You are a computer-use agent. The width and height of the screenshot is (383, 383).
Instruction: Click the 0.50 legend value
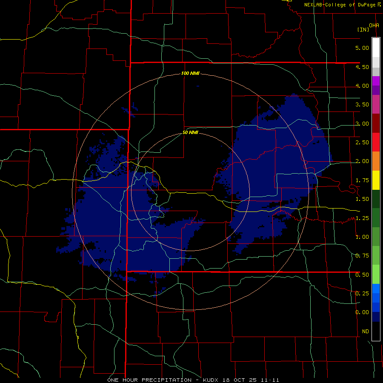click(362, 275)
